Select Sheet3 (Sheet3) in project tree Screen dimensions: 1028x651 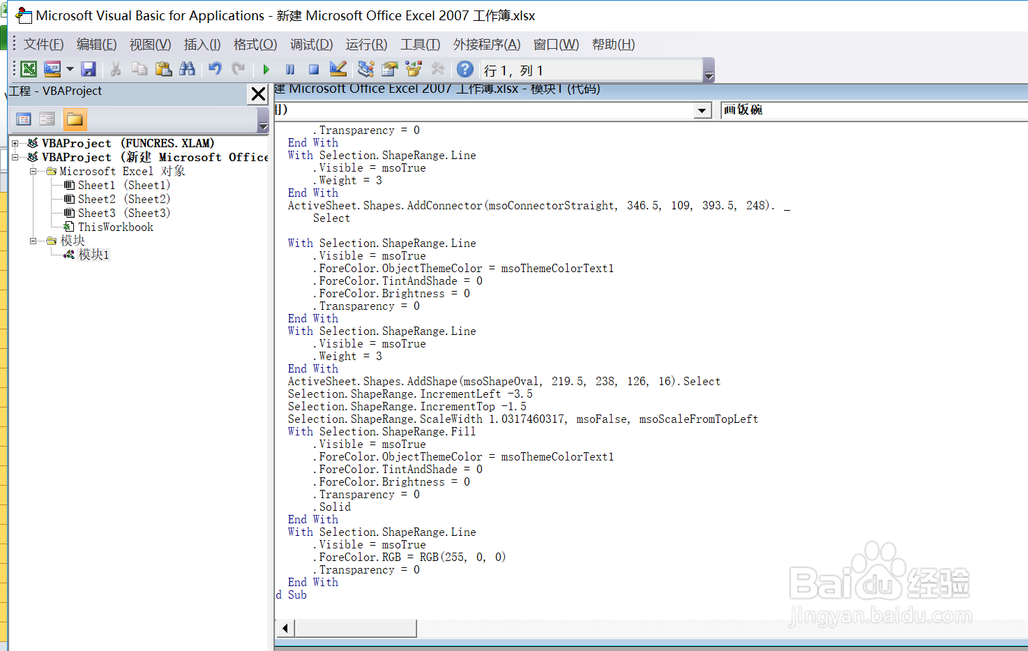point(123,213)
